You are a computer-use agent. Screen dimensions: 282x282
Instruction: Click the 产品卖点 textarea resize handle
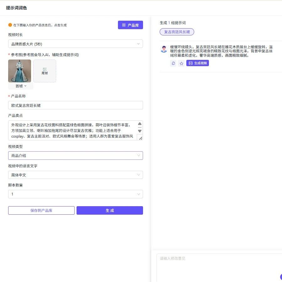click(141, 138)
